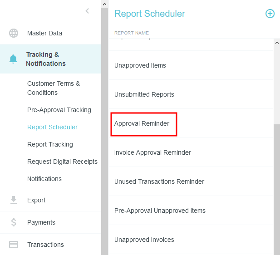280x255 pixels.
Task: Add a new report with plus icon
Action: pyautogui.click(x=270, y=14)
